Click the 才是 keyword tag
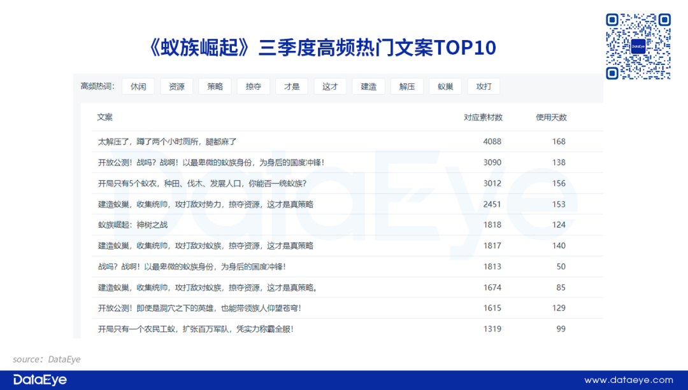 click(292, 87)
